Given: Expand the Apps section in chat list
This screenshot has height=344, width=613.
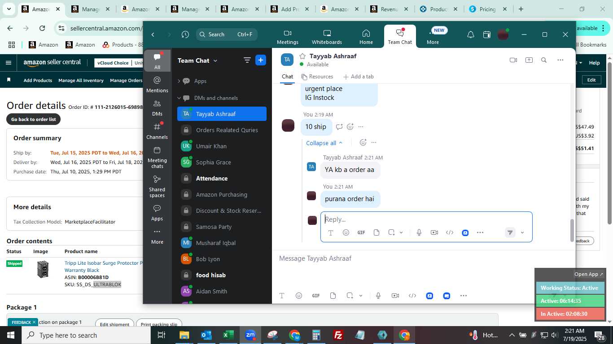Looking at the screenshot, I should pos(179,81).
